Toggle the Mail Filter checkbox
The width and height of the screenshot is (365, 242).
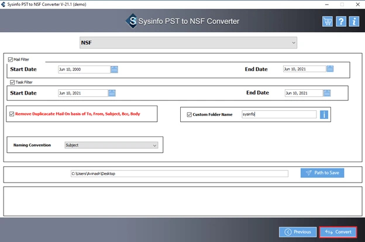11,59
